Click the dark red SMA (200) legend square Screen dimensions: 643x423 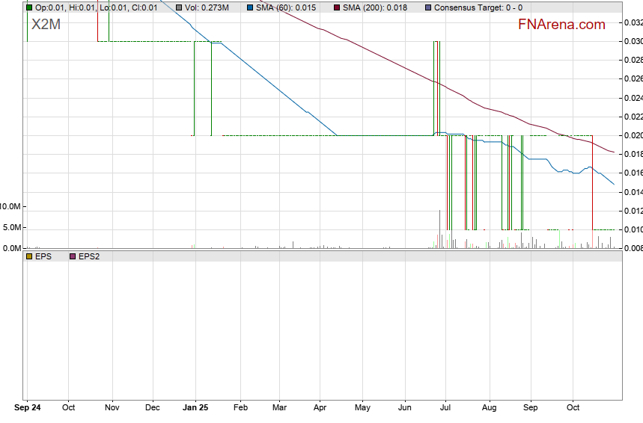click(336, 7)
